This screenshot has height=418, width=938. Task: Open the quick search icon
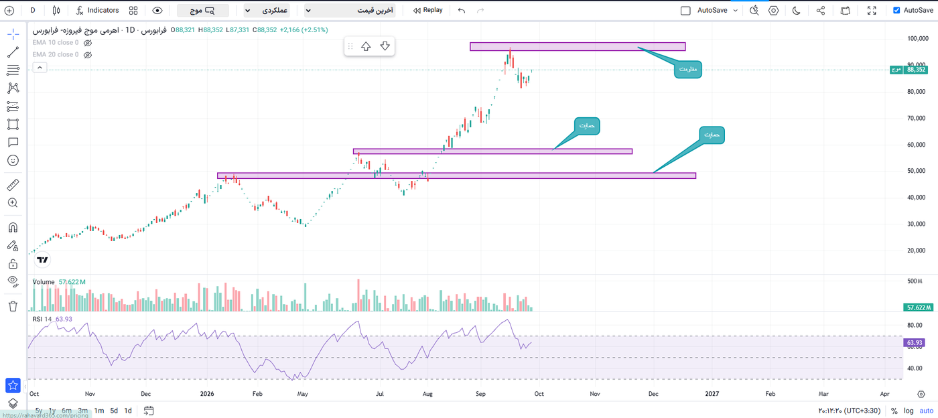click(x=754, y=11)
